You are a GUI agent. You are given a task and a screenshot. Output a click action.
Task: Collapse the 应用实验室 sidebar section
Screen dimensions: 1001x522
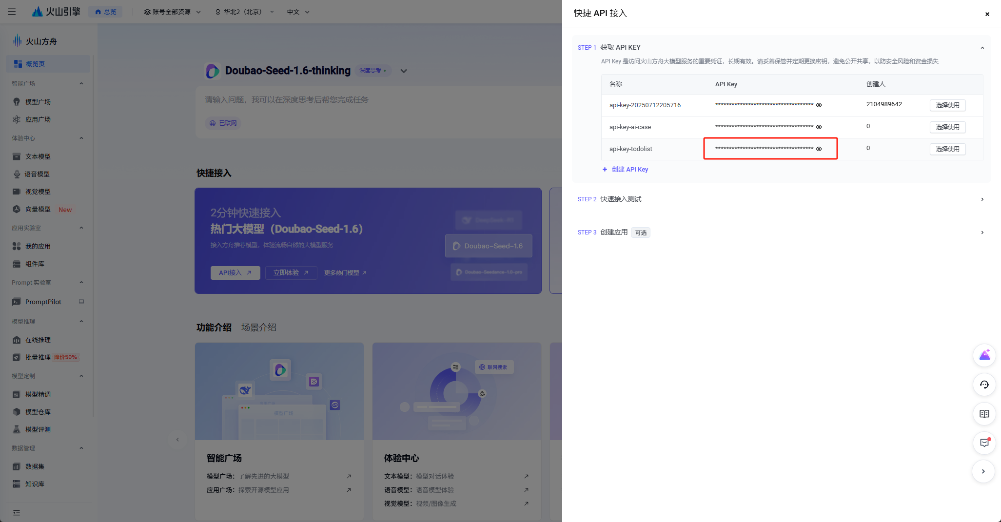click(x=81, y=228)
